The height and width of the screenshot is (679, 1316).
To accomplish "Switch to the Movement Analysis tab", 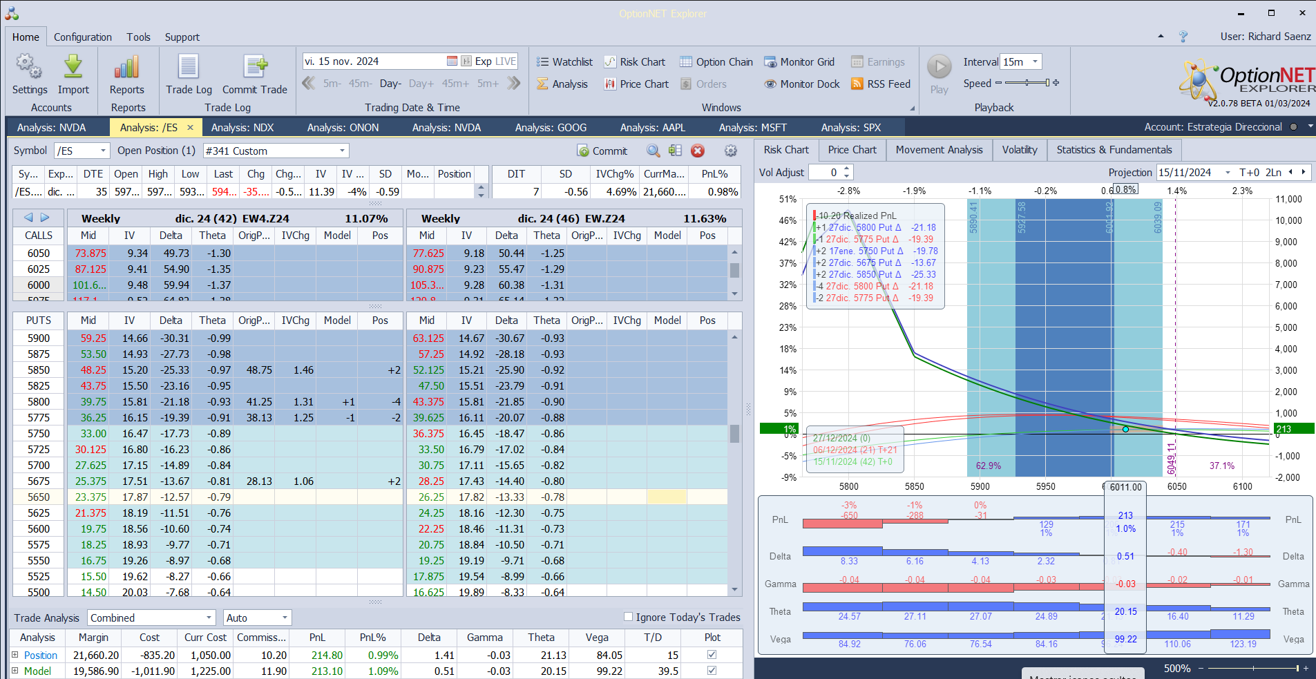I will [x=939, y=150].
